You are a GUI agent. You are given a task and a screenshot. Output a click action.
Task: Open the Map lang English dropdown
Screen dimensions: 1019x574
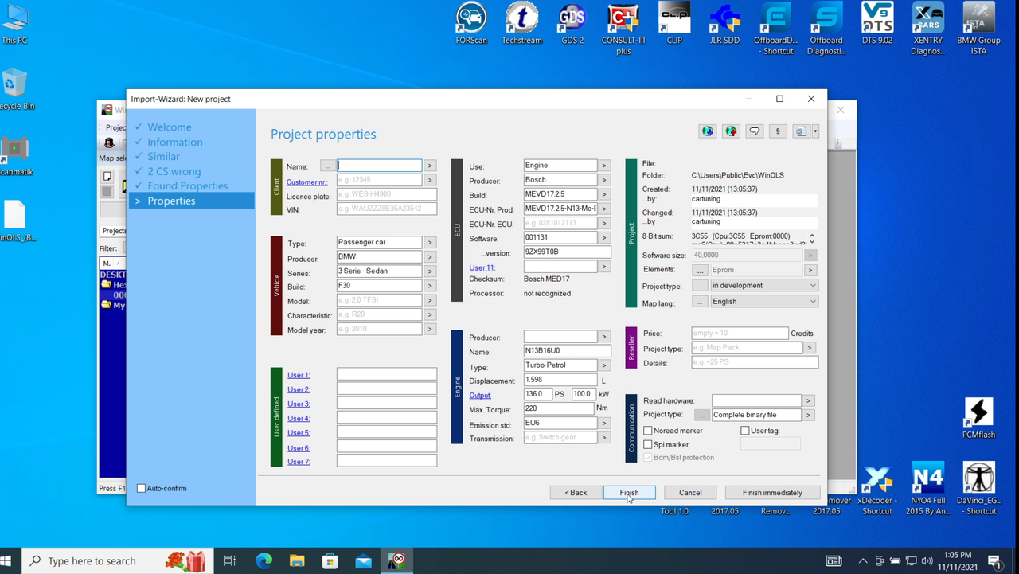(812, 301)
